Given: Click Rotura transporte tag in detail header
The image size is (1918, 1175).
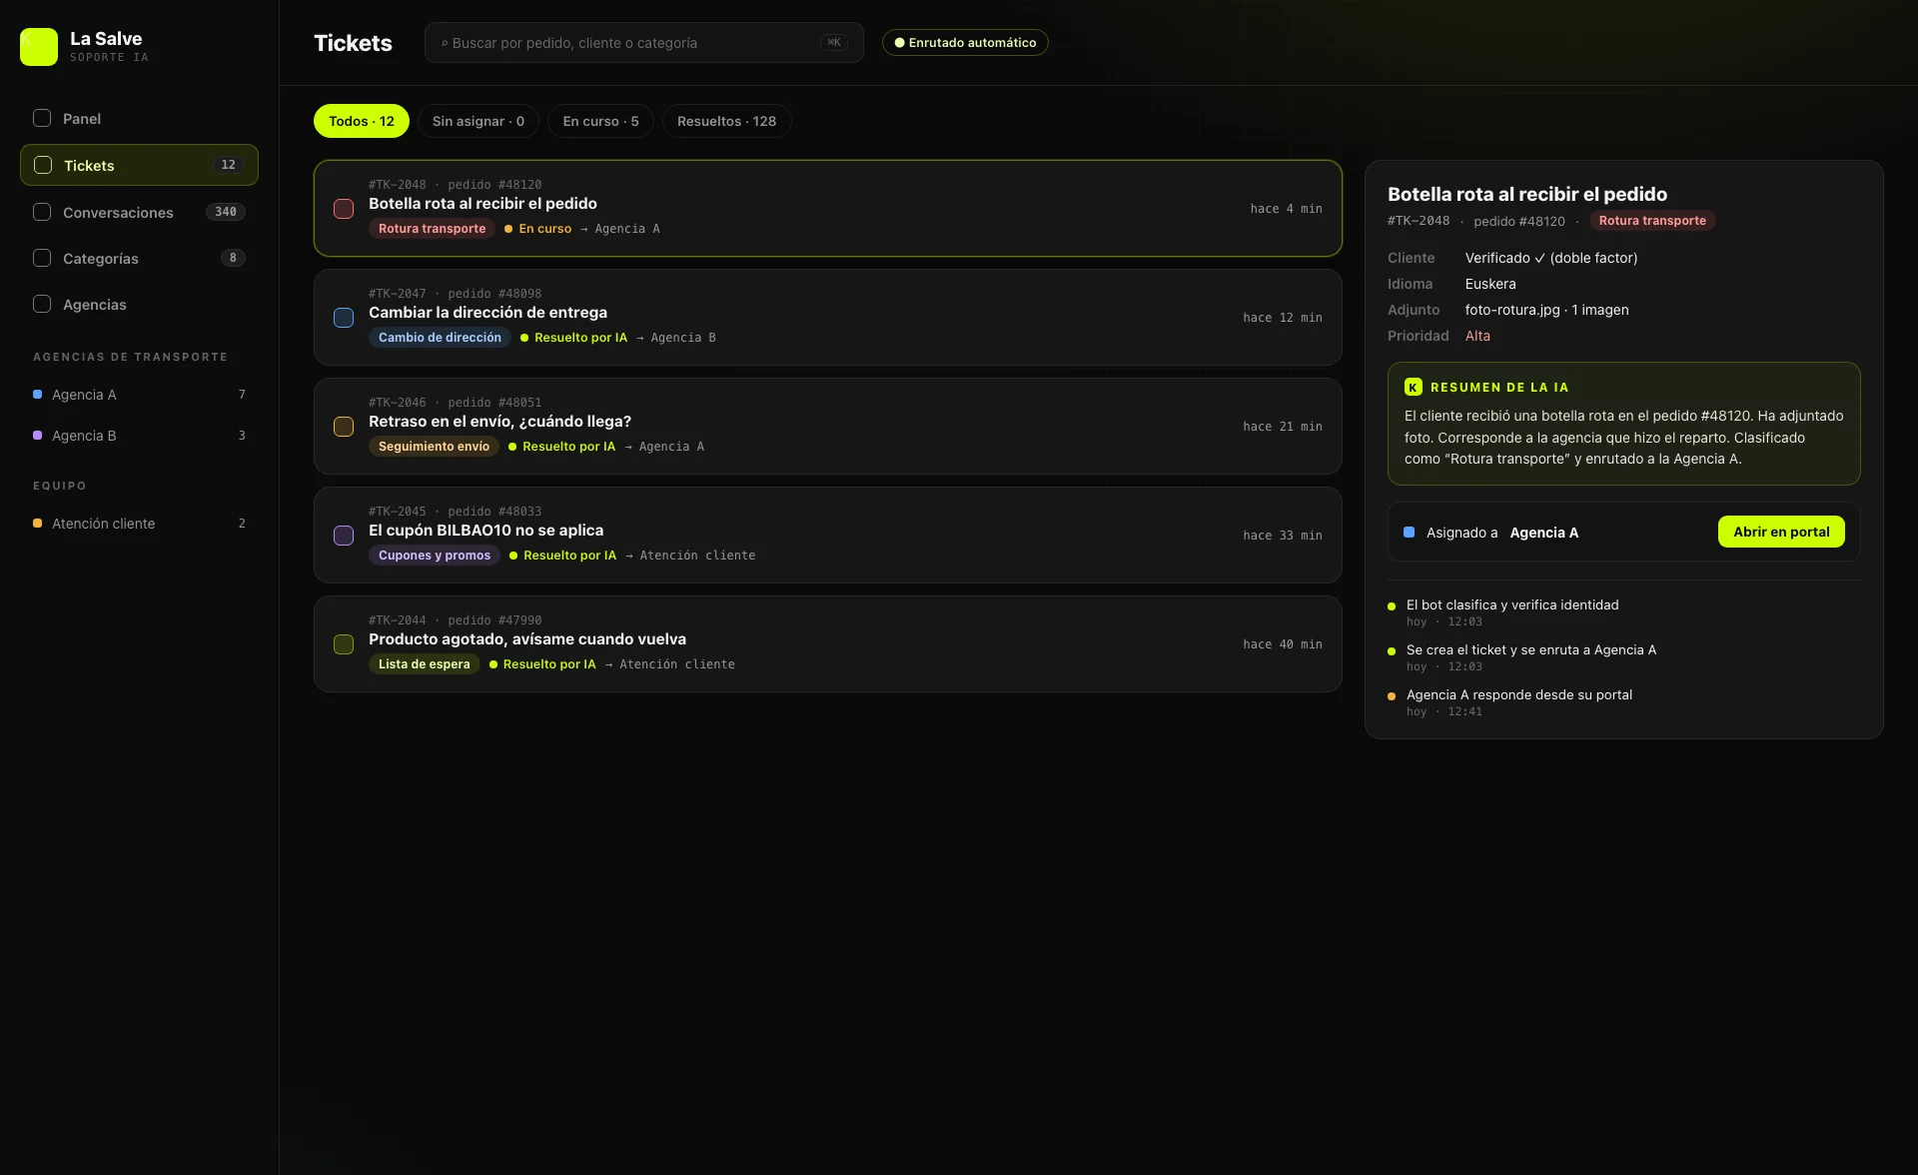Looking at the screenshot, I should (x=1652, y=221).
